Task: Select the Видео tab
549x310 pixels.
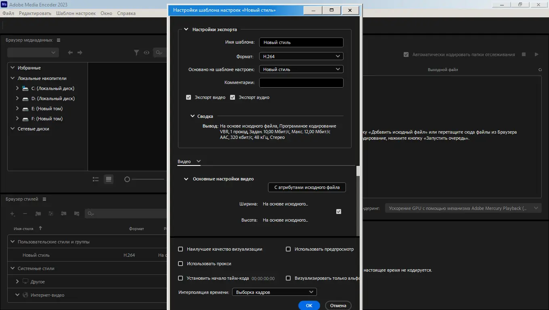Action: pos(184,161)
